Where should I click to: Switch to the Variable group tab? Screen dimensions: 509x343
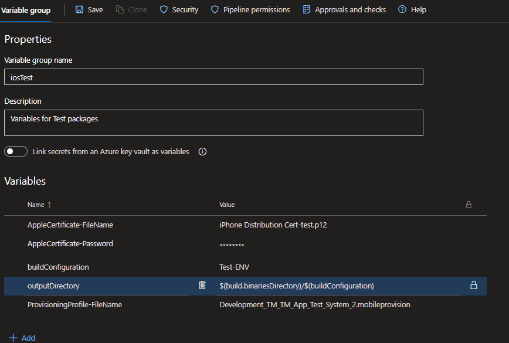pos(26,9)
